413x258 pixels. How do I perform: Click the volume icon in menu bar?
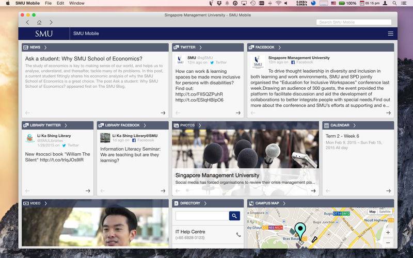coord(286,3)
